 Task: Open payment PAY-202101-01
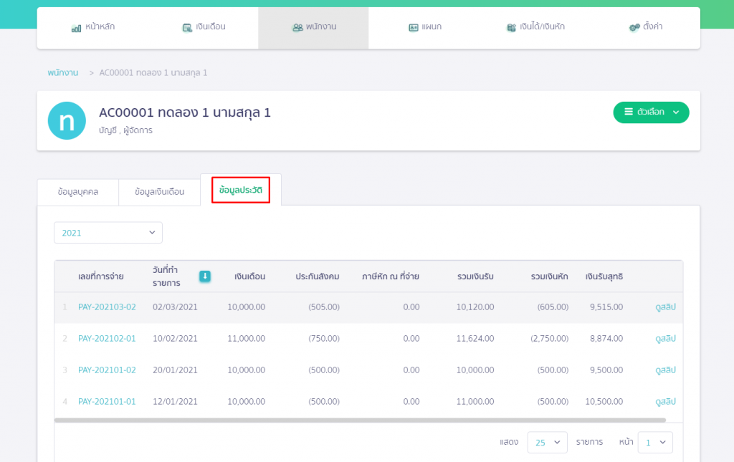point(107,401)
